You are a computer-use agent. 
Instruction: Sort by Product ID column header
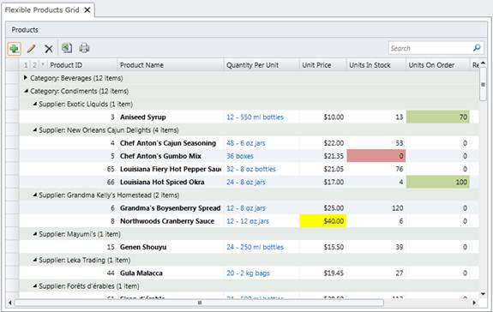click(82, 65)
